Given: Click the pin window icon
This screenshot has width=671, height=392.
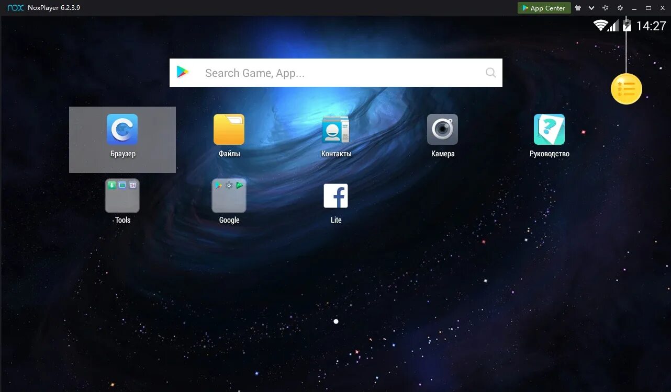Looking at the screenshot, I should point(606,8).
